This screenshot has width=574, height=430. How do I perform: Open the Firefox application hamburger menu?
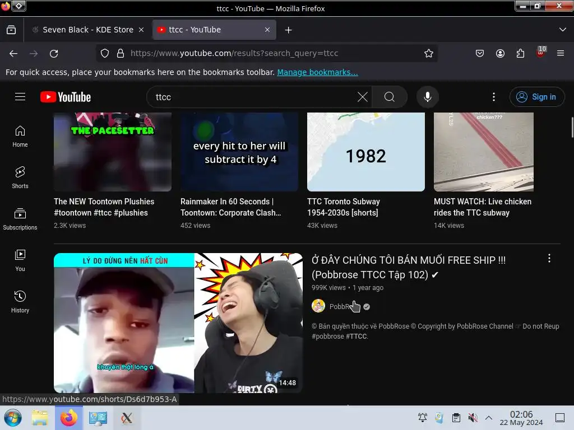pyautogui.click(x=561, y=53)
